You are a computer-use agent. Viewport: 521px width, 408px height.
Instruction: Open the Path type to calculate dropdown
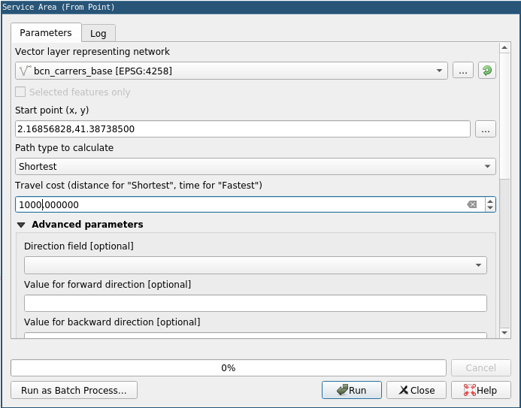(x=256, y=166)
